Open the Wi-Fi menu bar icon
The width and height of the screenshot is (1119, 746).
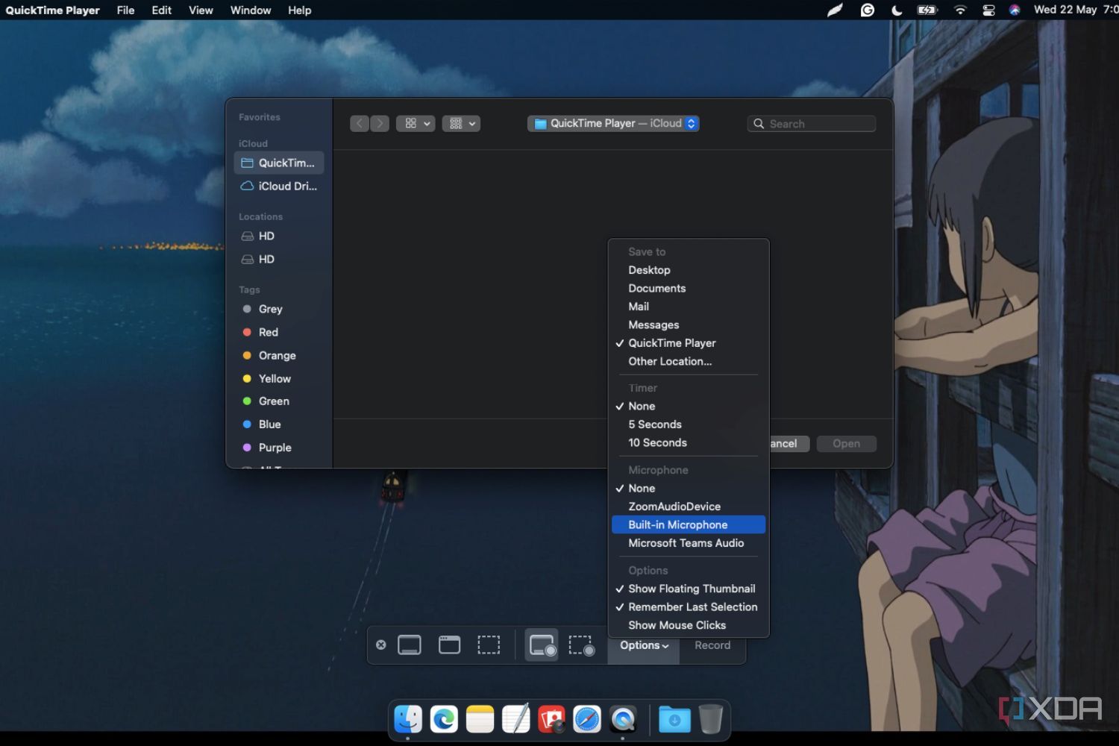pyautogui.click(x=960, y=10)
